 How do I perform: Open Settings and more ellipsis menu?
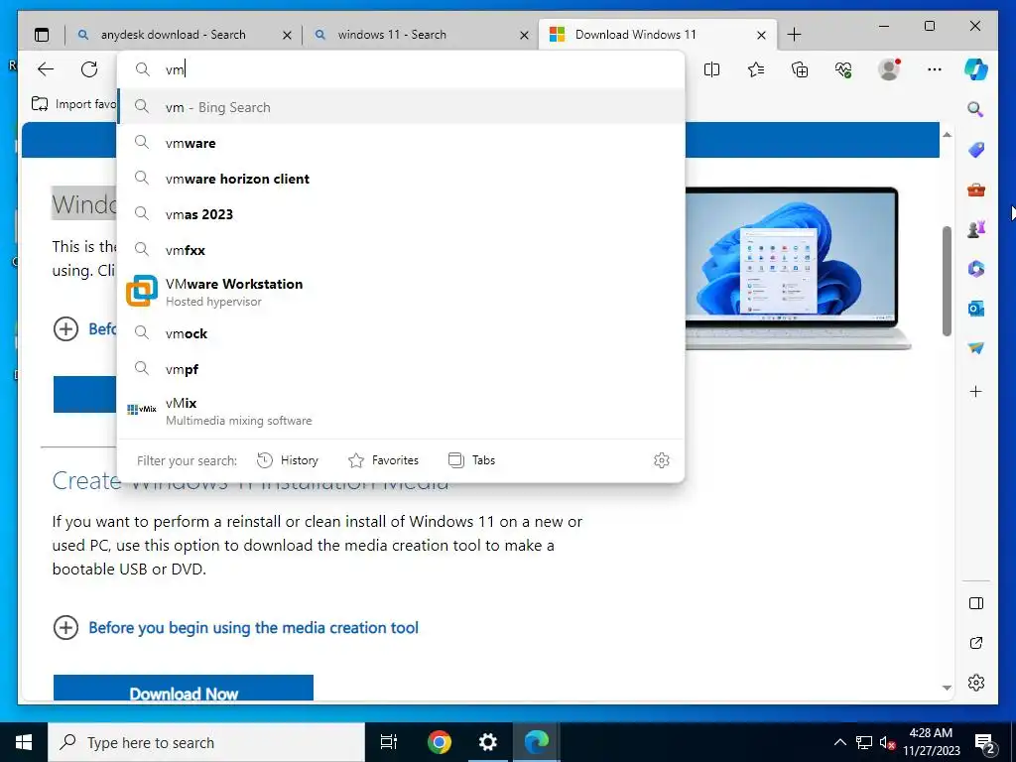click(x=934, y=69)
